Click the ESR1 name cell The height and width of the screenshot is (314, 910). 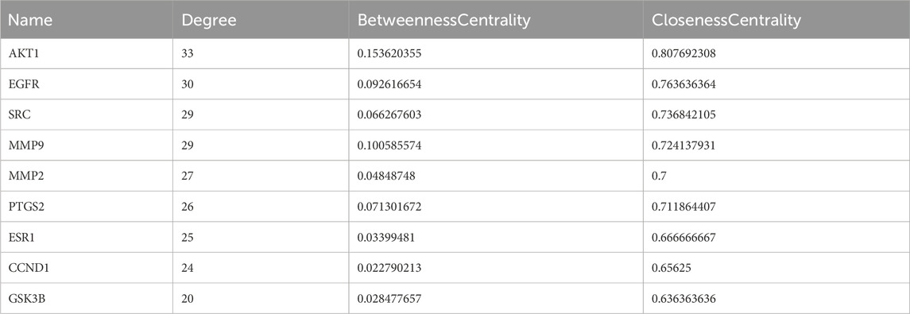20,237
